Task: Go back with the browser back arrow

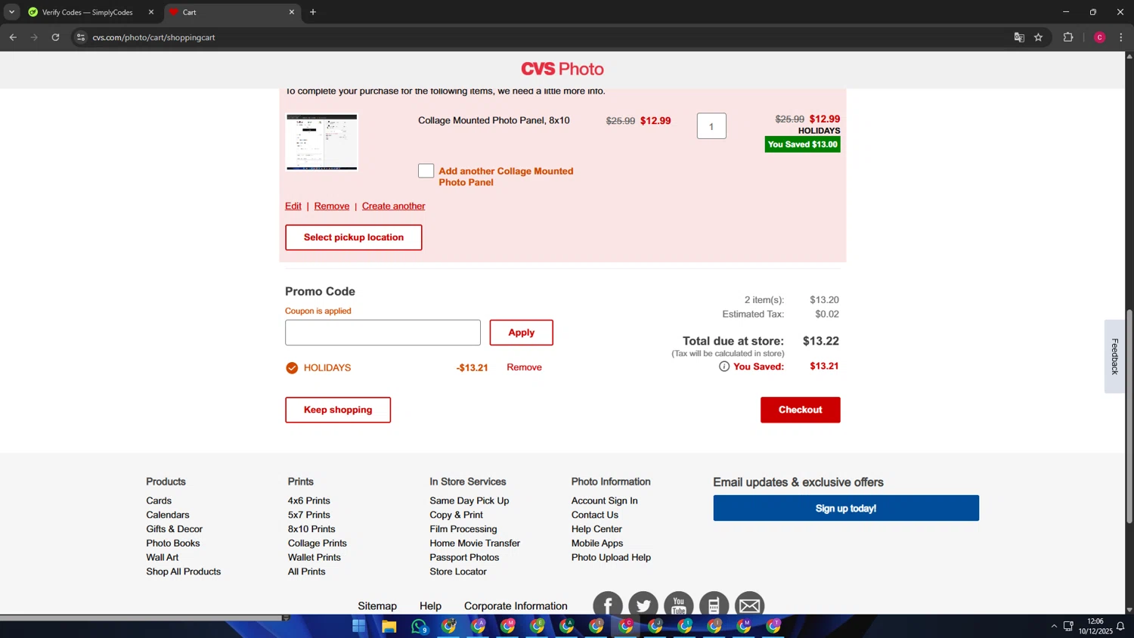Action: pos(13,37)
